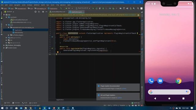Open Chrome on the emulator home screen
Screen dimensions: 196x110
(178, 81)
